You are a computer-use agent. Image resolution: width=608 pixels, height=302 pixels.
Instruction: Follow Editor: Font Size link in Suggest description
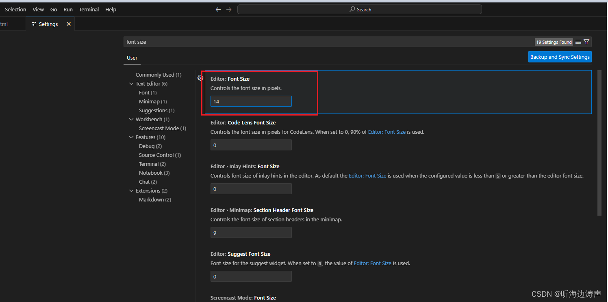pos(373,263)
